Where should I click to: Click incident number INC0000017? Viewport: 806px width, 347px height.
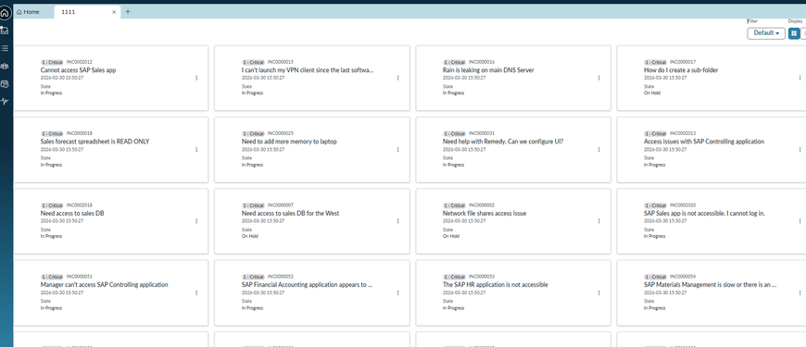[683, 62]
